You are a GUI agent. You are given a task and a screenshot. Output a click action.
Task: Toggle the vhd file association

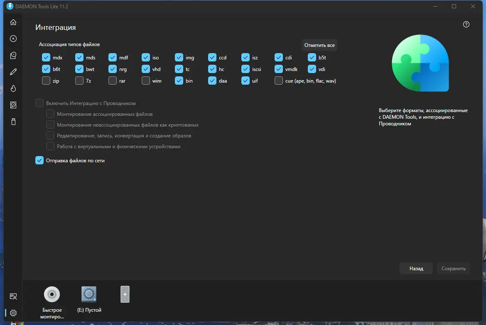(146, 69)
